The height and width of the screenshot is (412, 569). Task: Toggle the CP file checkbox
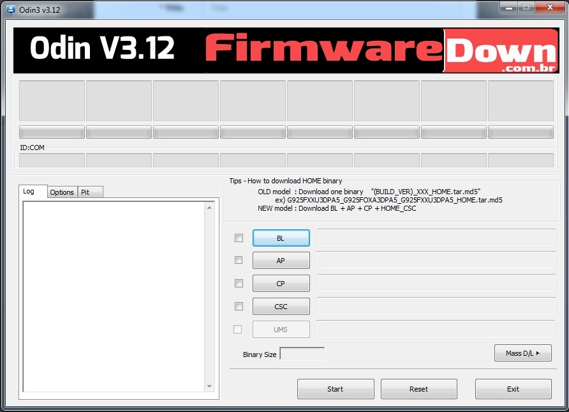coord(239,284)
